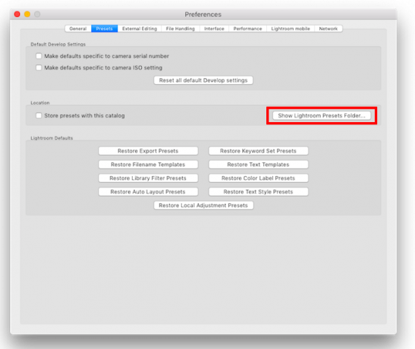Close the Preferences window with red button
This screenshot has height=349, width=415.
click(x=17, y=14)
